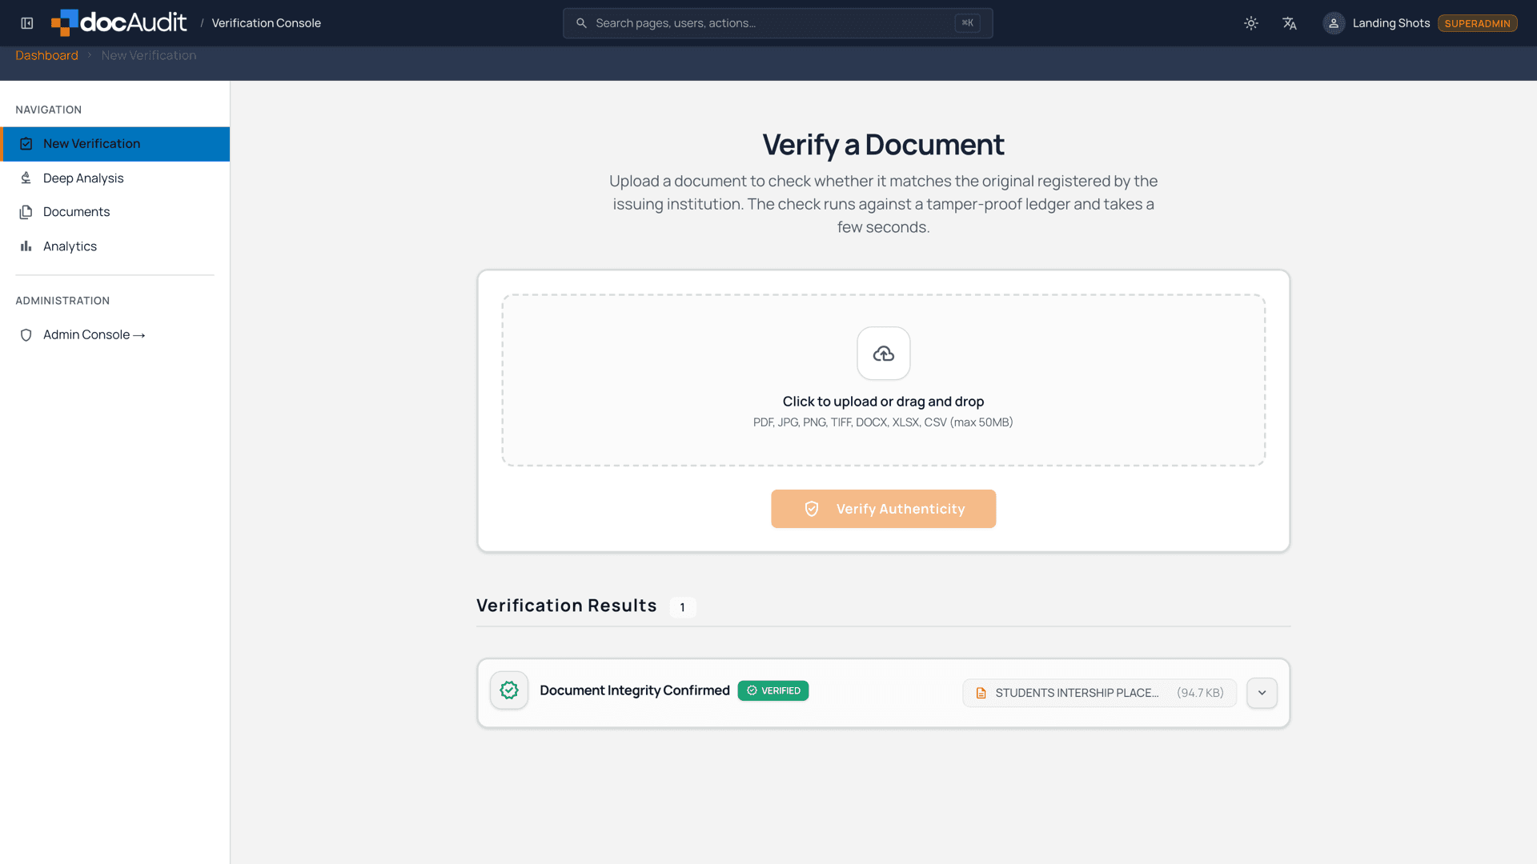
Task: Open the language translate icon
Action: click(1290, 23)
